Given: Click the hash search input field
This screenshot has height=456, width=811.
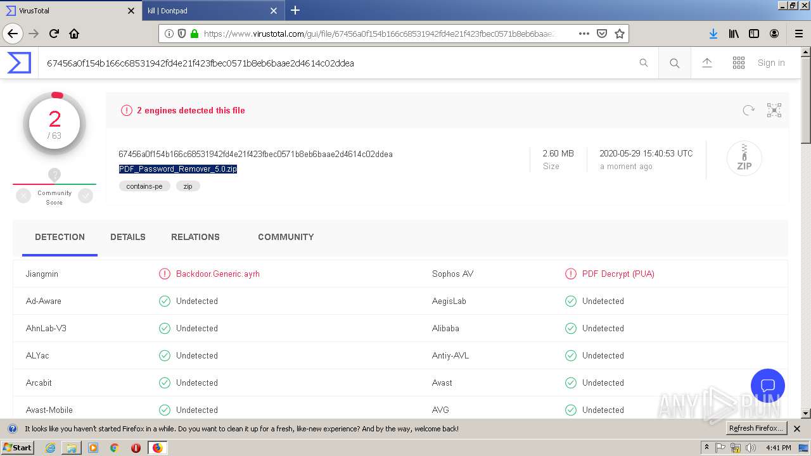Looking at the screenshot, I should click(342, 63).
